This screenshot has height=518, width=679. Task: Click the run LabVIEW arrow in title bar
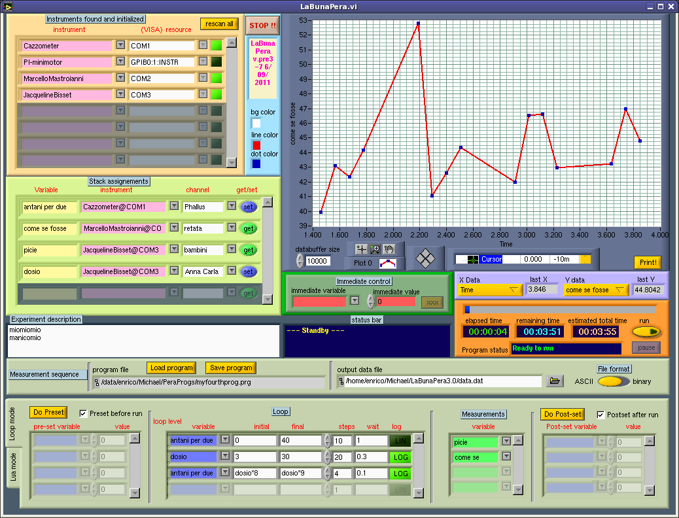(8, 6)
